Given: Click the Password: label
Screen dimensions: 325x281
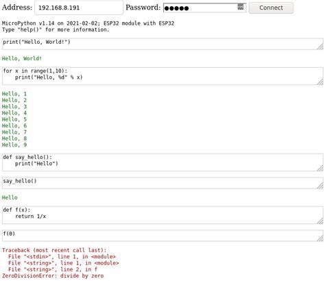Looking at the screenshot, I should pyautogui.click(x=143, y=8).
